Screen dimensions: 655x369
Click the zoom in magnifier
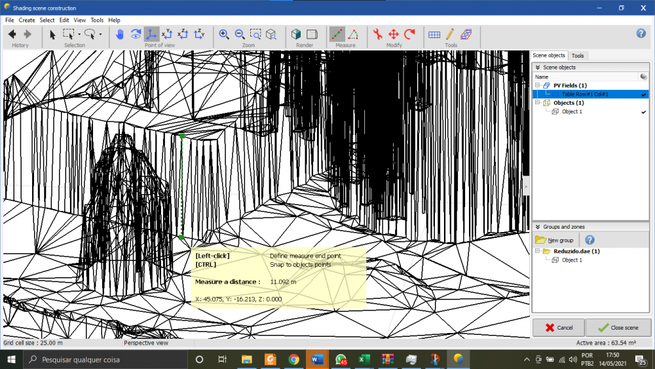pyautogui.click(x=224, y=34)
